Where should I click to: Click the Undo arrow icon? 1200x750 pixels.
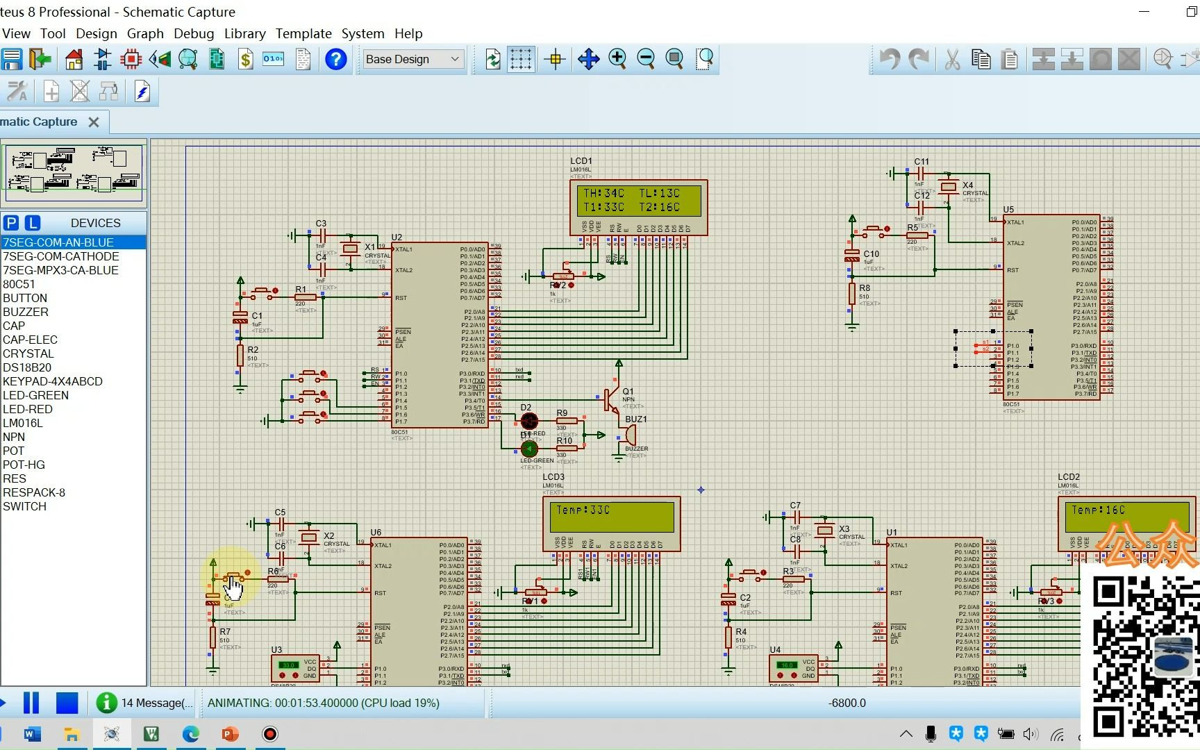(890, 59)
